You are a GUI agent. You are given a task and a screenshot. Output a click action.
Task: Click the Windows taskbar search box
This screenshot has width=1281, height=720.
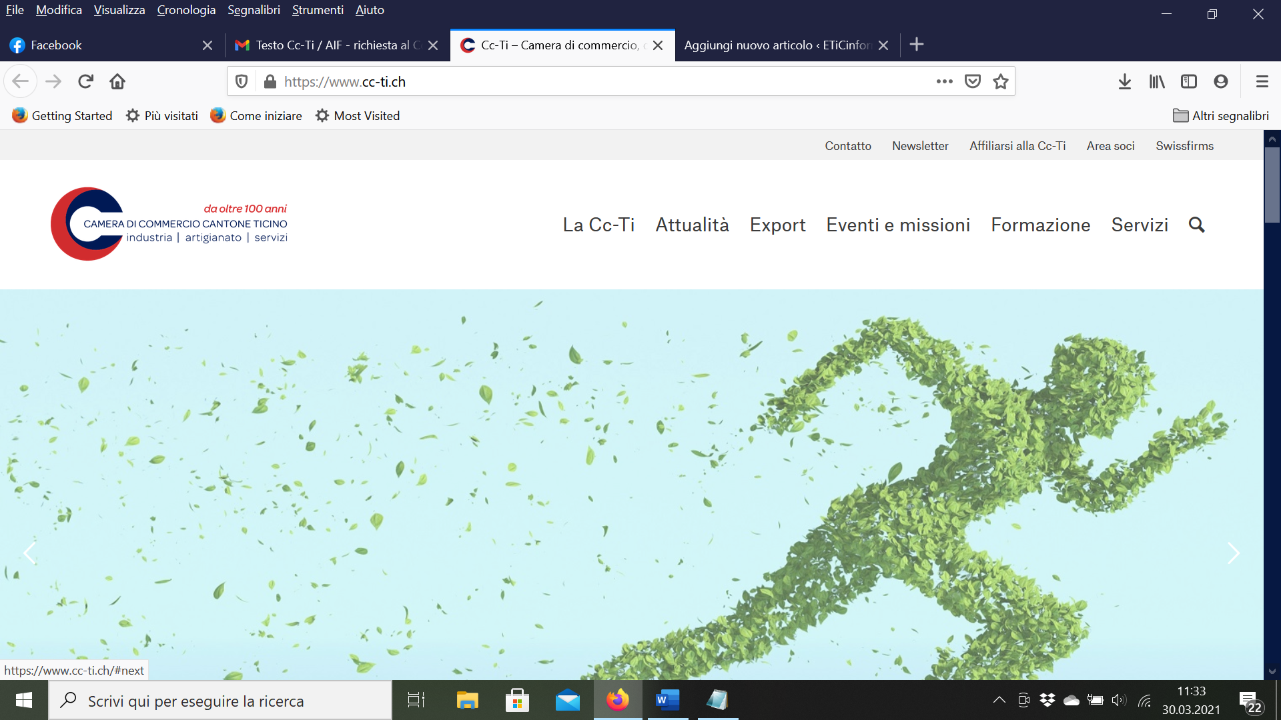point(220,700)
